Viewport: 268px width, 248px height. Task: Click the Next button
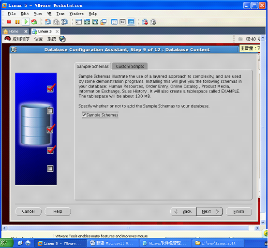[209, 211]
